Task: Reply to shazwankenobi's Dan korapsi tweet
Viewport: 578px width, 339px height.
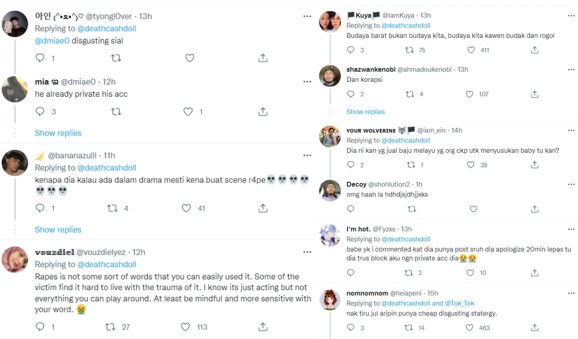Action: 350,94
